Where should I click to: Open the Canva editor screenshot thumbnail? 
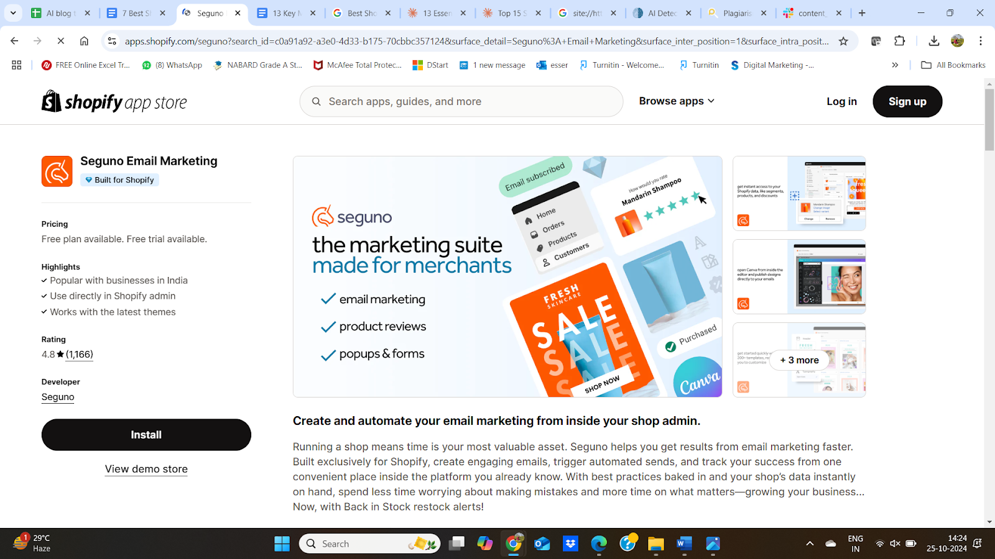[x=799, y=276]
